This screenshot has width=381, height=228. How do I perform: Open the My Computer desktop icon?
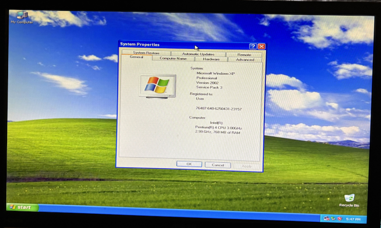22,16
